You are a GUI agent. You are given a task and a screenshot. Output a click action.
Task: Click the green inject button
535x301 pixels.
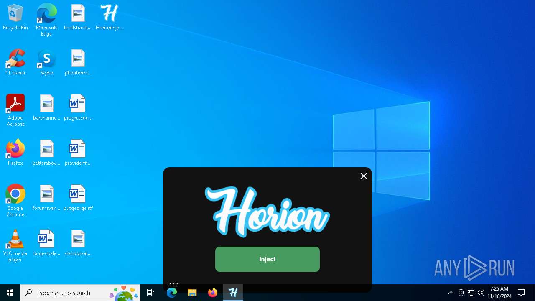[x=267, y=259]
